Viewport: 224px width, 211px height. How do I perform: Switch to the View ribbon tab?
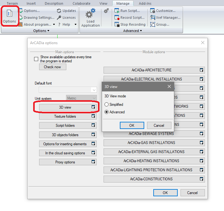pyautogui.click(x=103, y=3)
